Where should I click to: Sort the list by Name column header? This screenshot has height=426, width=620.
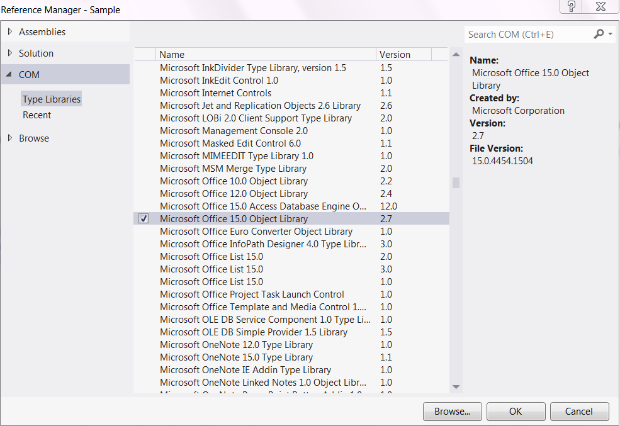tap(264, 55)
